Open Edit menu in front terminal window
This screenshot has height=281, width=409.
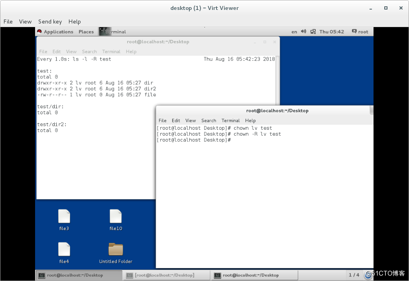click(176, 121)
